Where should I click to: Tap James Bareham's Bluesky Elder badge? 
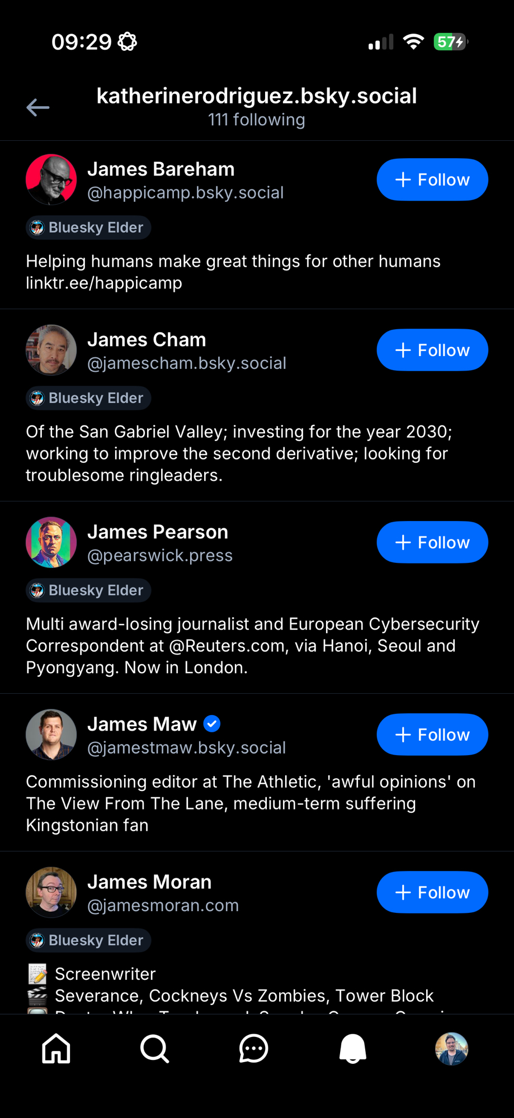(x=88, y=228)
